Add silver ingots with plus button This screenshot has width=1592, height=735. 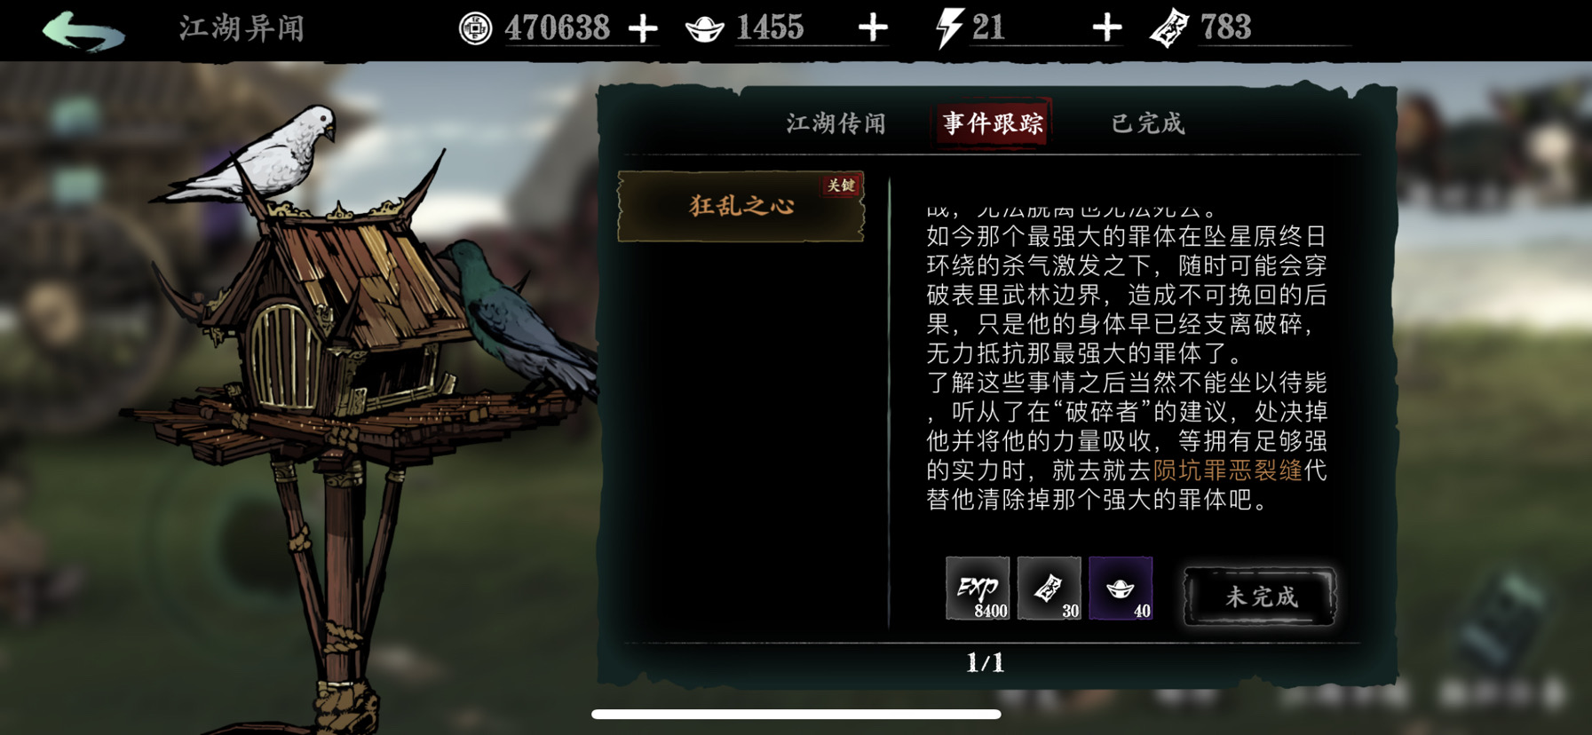pyautogui.click(x=873, y=28)
